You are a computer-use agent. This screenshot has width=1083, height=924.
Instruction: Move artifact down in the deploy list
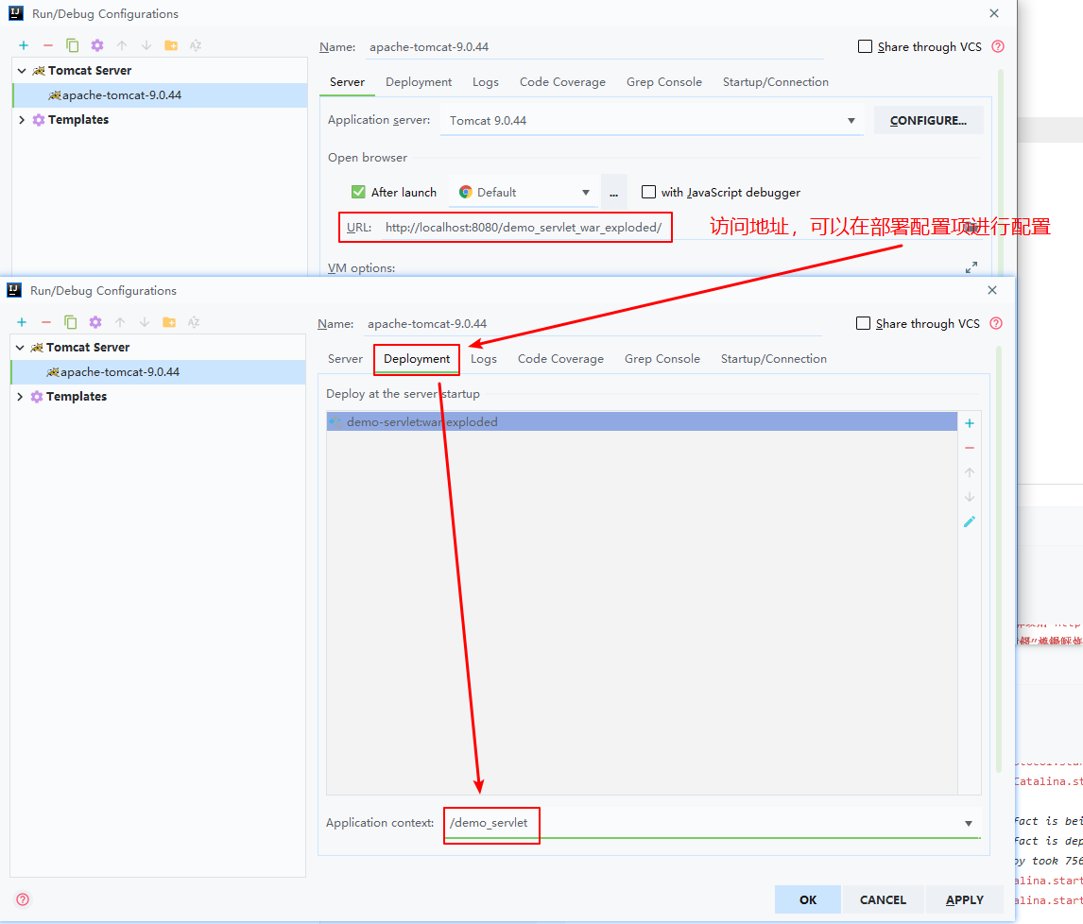970,497
